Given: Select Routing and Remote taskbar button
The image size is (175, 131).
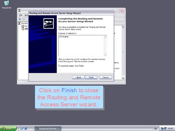Looking at the screenshot, I should tap(48, 129).
